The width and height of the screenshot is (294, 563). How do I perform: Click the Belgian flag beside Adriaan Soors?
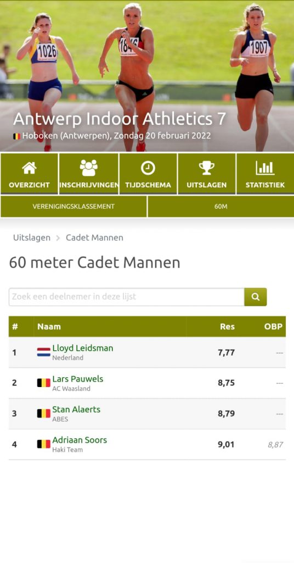point(44,444)
